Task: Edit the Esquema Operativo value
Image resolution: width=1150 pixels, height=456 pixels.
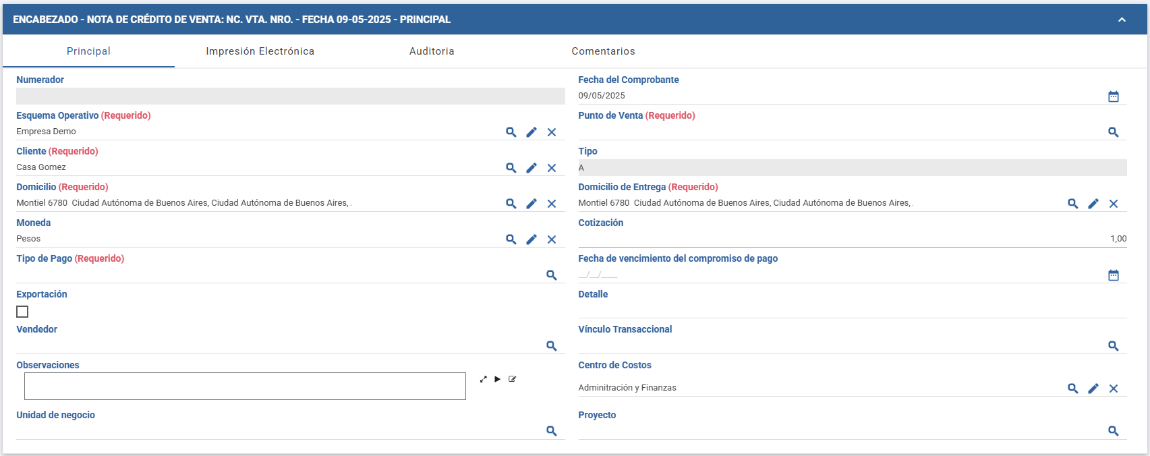Action: 531,132
